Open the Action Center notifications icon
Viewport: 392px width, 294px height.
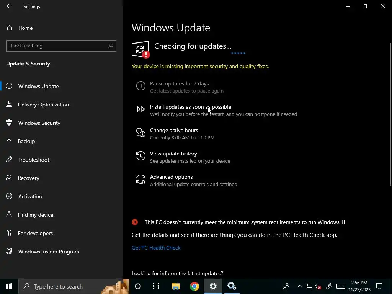pyautogui.click(x=379, y=286)
